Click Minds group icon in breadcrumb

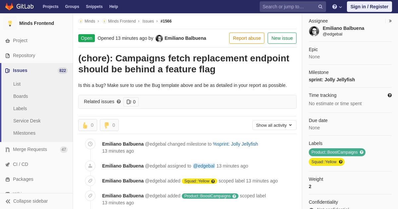pos(81,21)
